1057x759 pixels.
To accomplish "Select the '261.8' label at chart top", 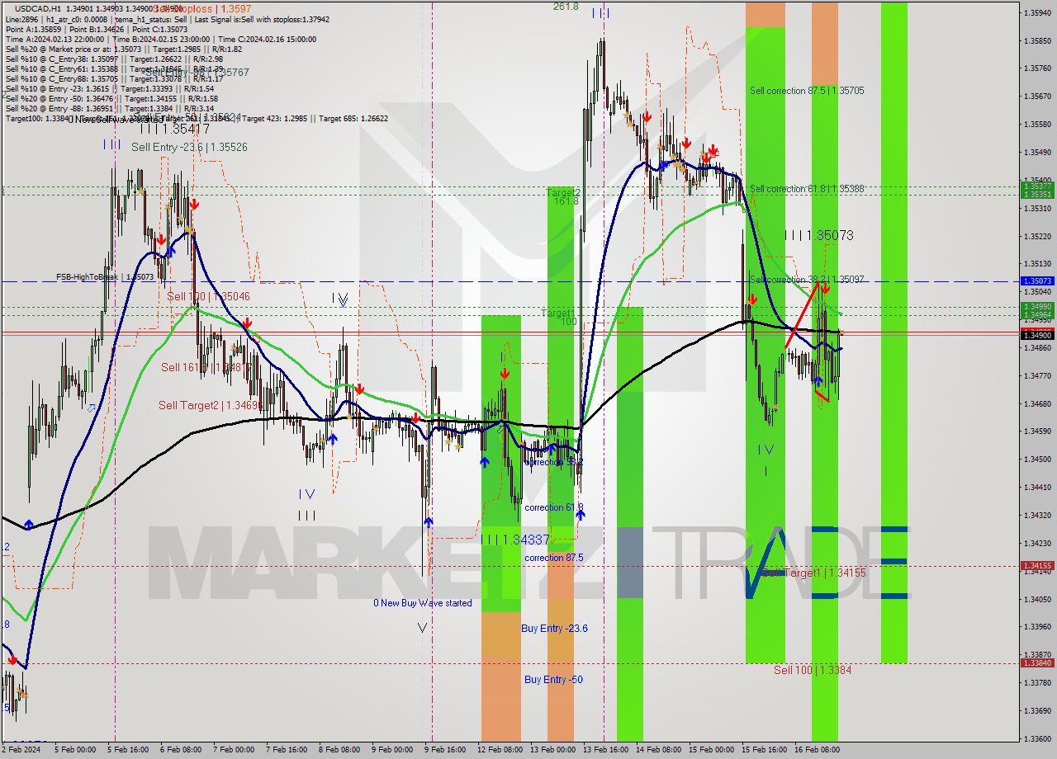I will [566, 7].
